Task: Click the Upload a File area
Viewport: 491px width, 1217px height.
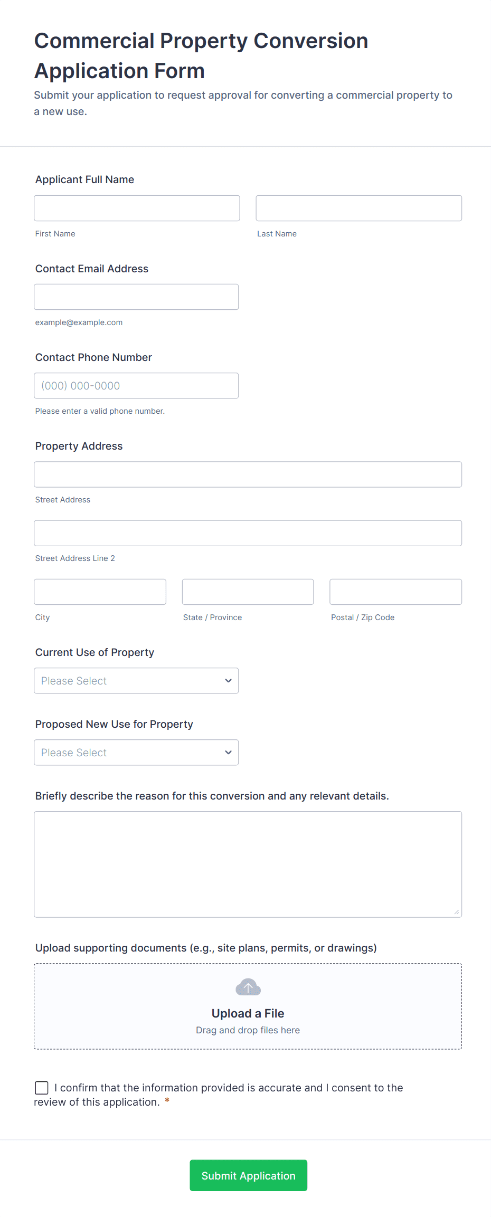Action: coord(248,1006)
